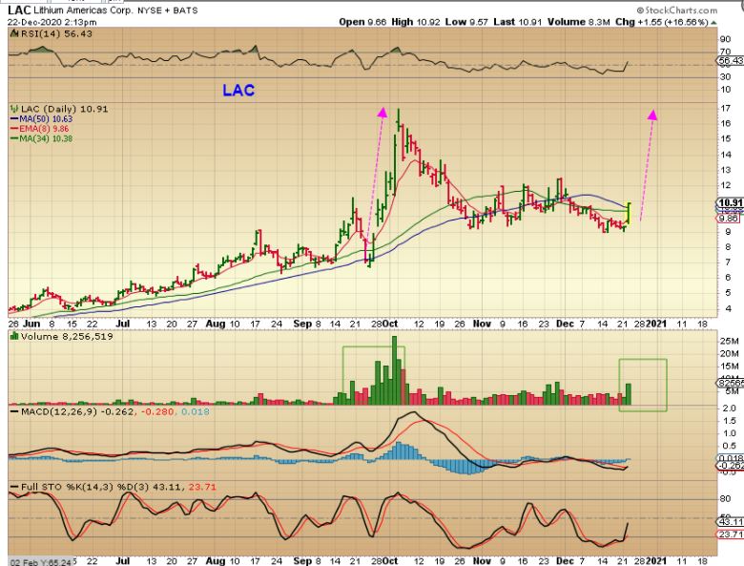Click the LAC ticker symbol in header
744x566 pixels.
[19, 10]
